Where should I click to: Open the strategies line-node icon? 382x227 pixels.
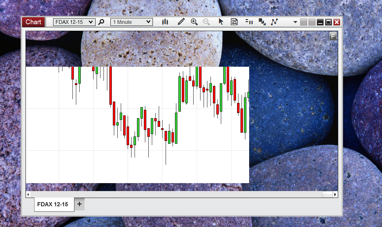point(274,22)
